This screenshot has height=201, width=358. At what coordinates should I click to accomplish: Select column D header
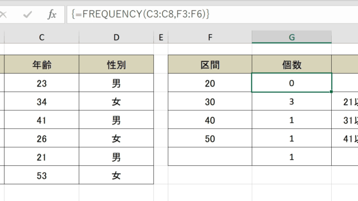[x=116, y=37]
